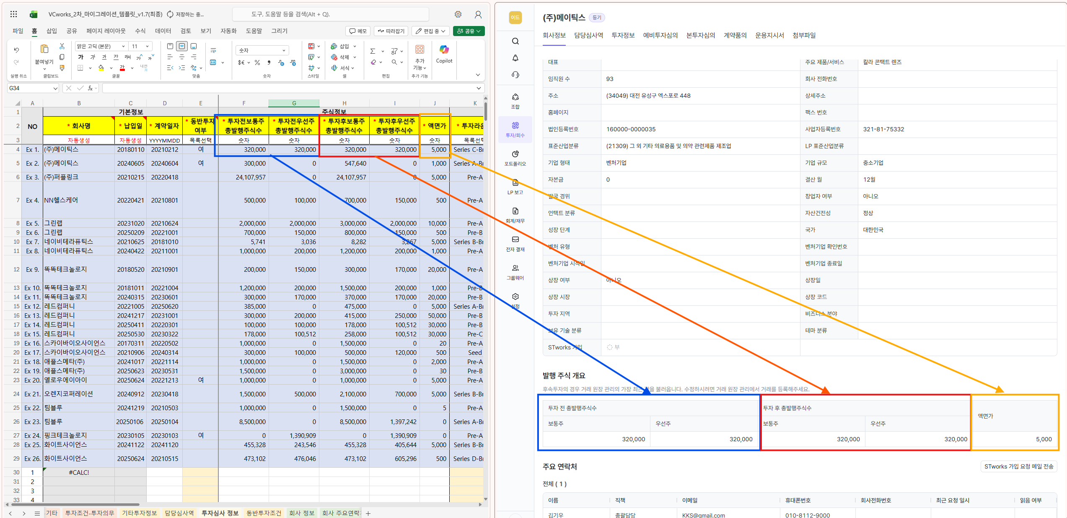1067x518 pixels.
Task: Click the green 공유 share button
Action: tap(469, 31)
